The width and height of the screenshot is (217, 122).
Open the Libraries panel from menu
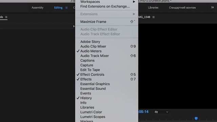point(107,107)
